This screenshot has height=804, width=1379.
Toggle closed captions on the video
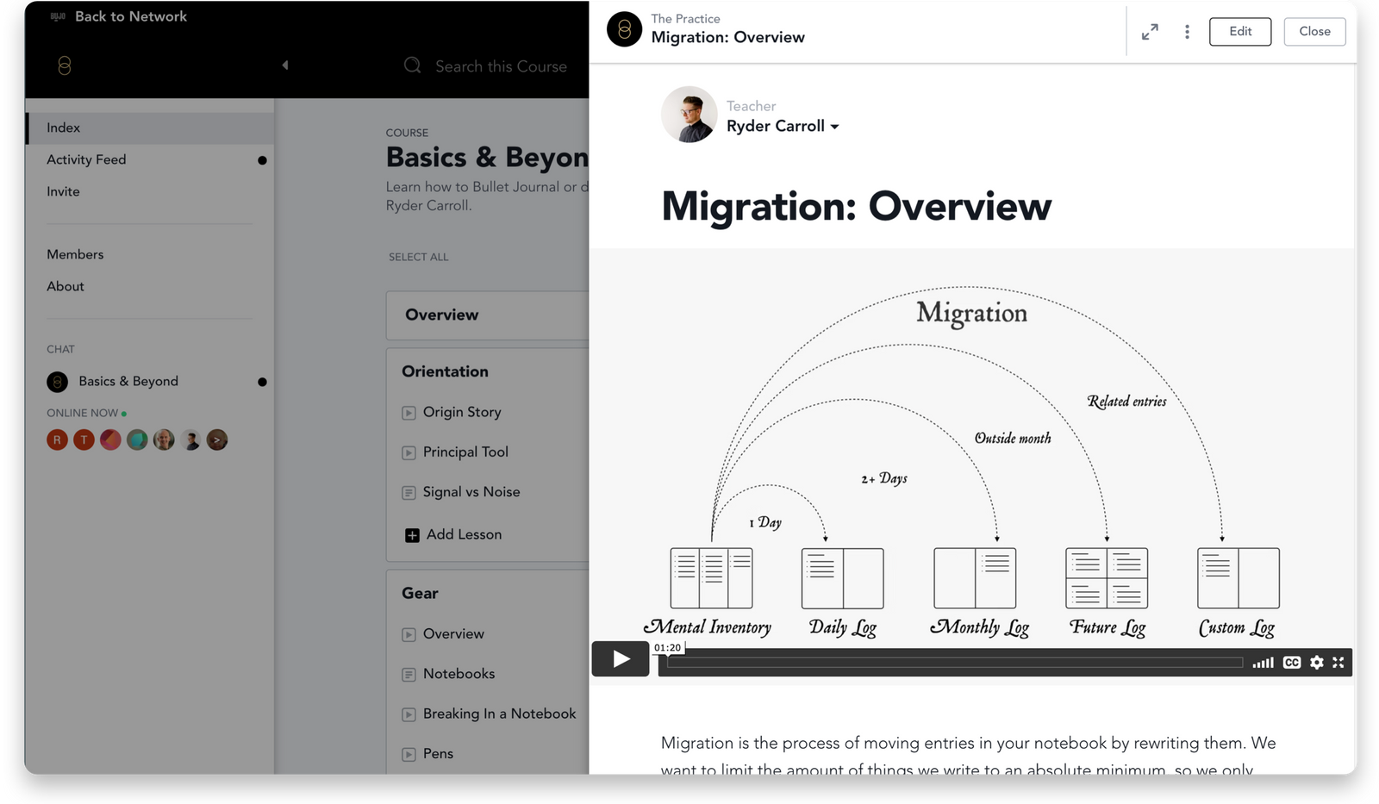click(1291, 663)
